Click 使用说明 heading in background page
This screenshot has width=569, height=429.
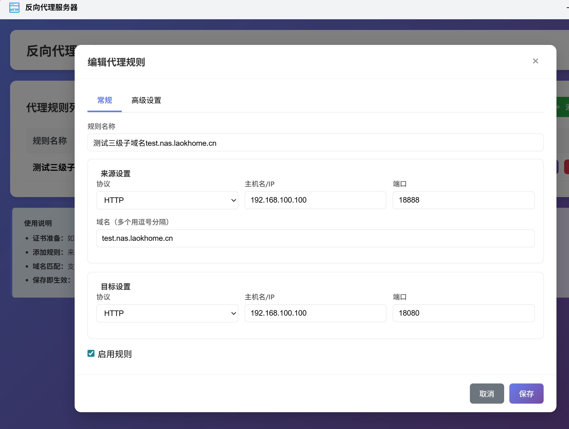(38, 223)
